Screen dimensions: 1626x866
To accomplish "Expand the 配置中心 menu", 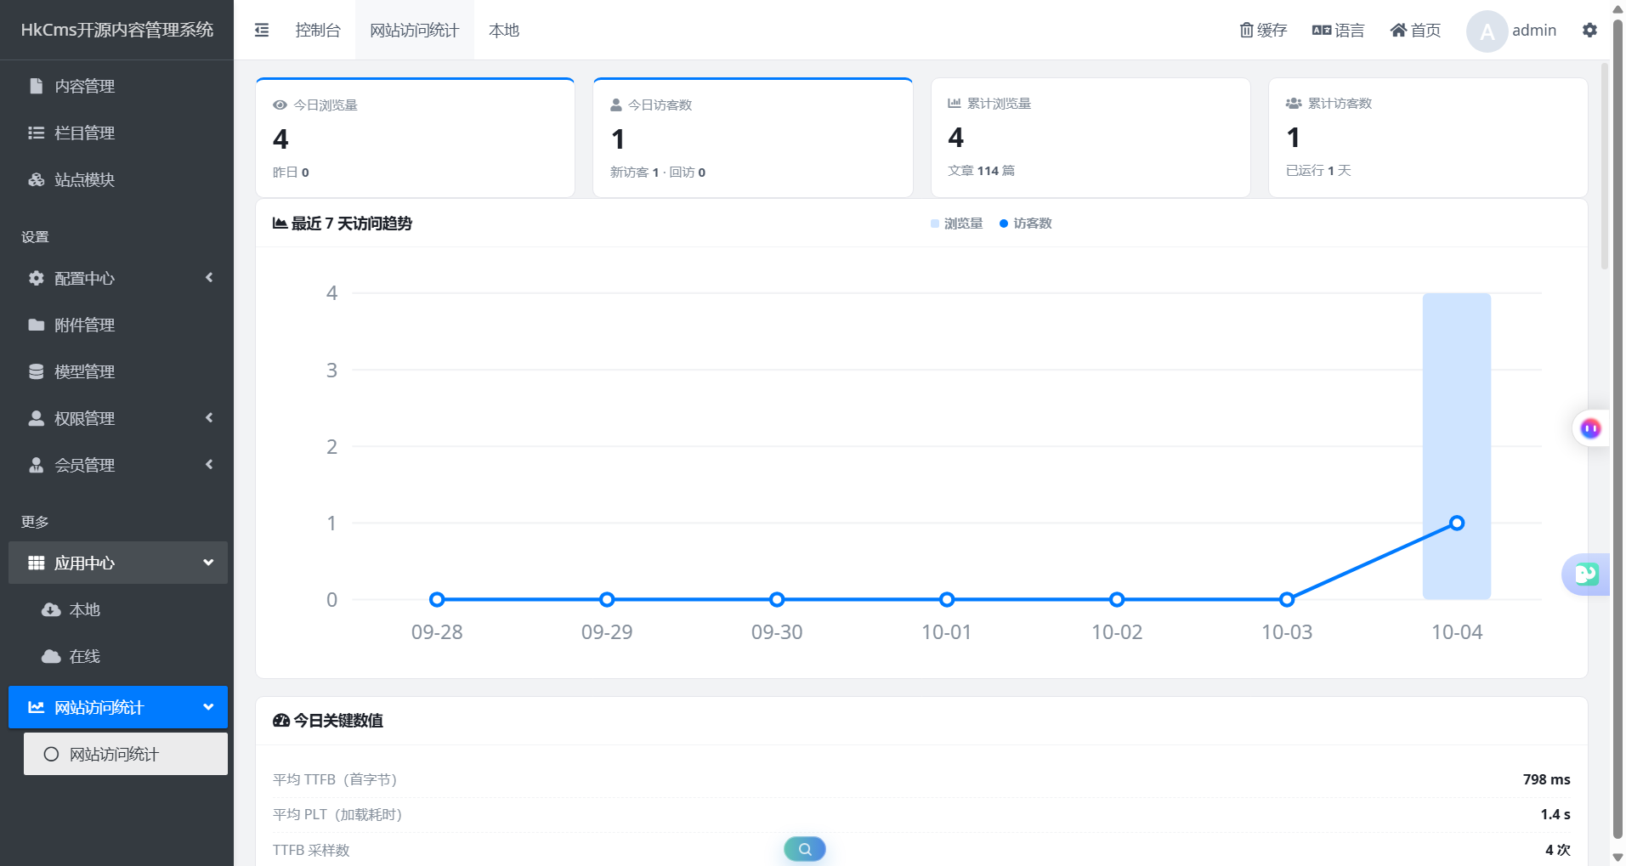I will coord(118,278).
